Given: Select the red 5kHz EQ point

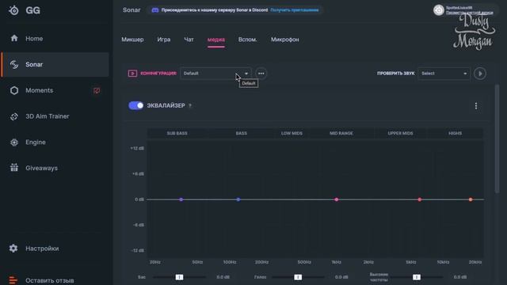Looking at the screenshot, I should pyautogui.click(x=420, y=199).
